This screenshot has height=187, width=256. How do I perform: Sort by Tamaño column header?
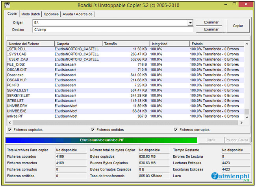coord(126,44)
